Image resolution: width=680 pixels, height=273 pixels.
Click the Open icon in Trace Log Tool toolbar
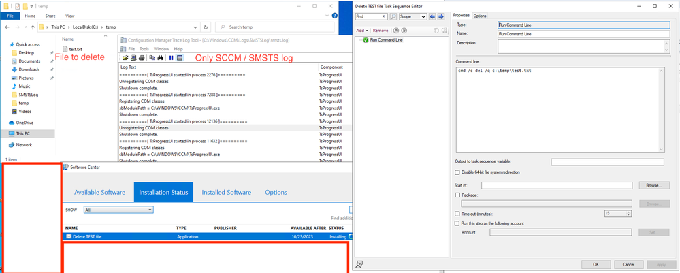pos(125,57)
